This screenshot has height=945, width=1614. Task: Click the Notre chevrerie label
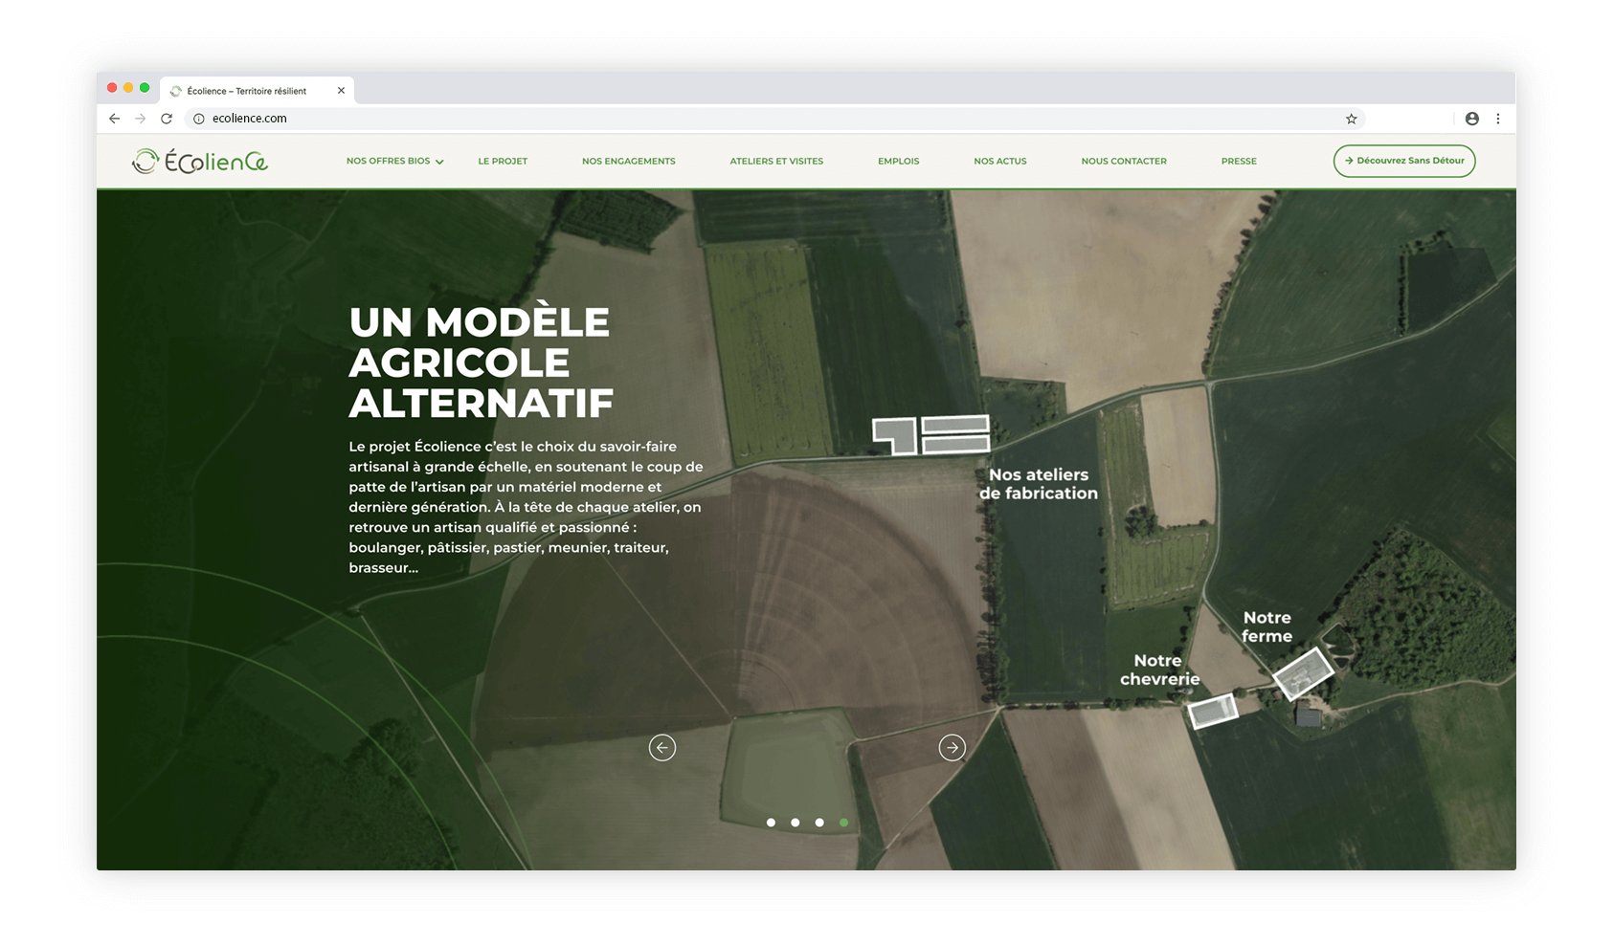pyautogui.click(x=1159, y=670)
